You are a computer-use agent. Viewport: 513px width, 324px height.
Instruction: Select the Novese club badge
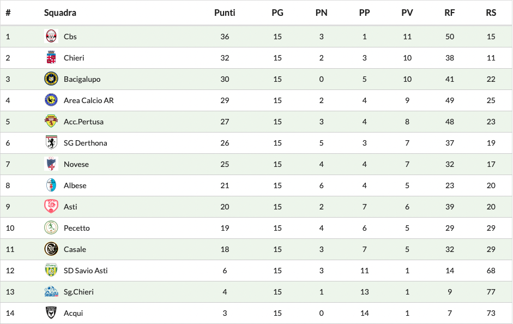tap(51, 164)
